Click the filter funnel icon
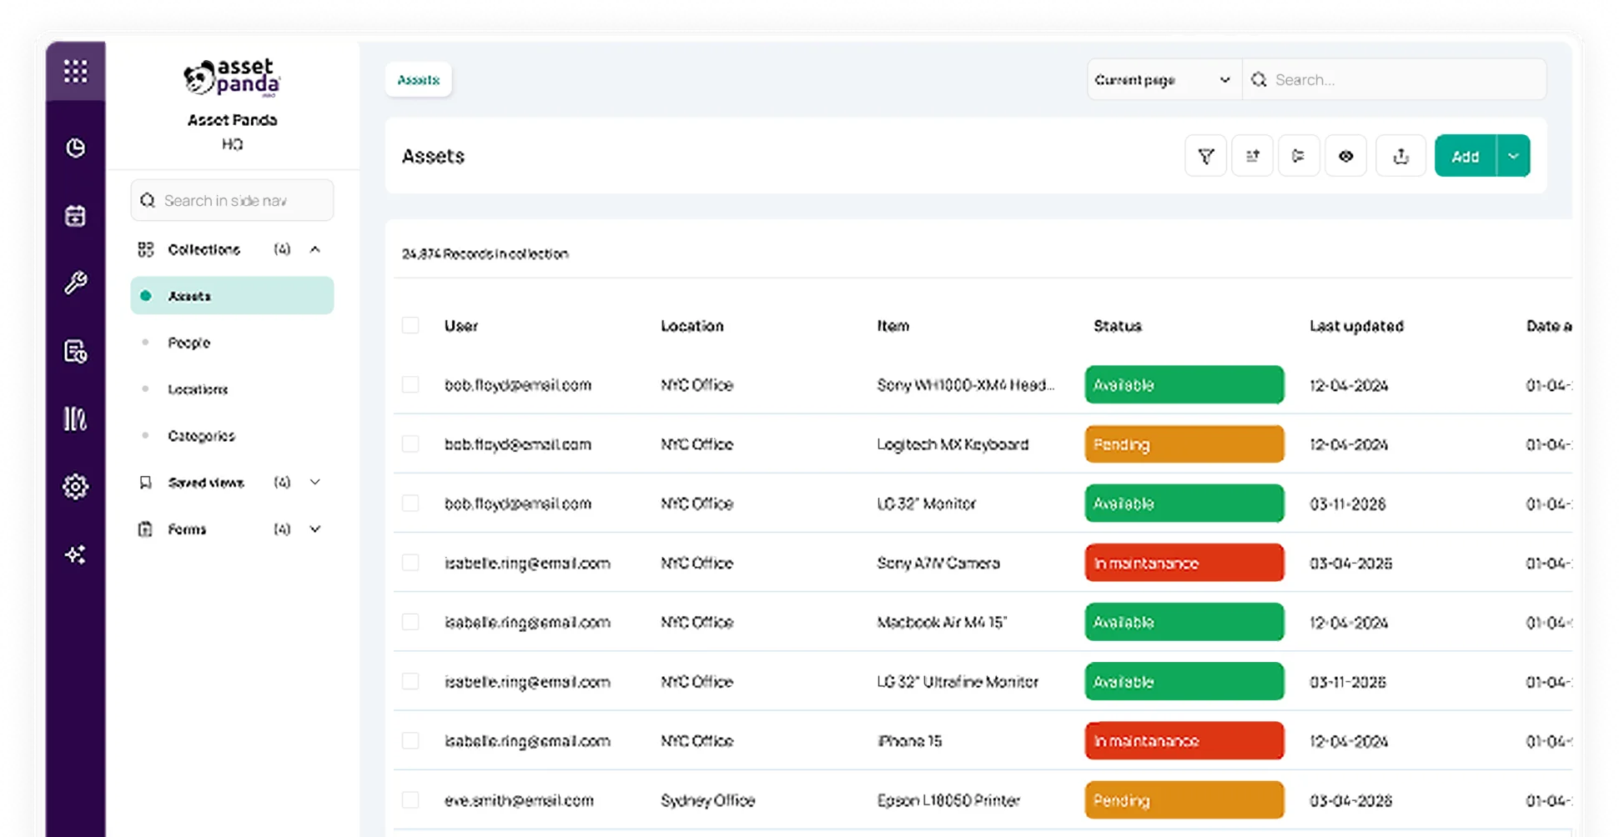Screen dimensions: 1619x837 [x=1205, y=156]
